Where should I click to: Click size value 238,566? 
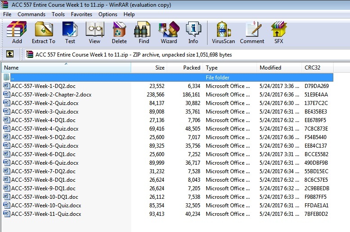tap(155, 95)
